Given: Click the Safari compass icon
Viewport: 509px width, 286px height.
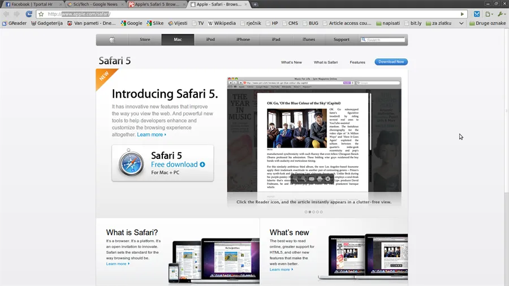Looking at the screenshot, I should (x=131, y=163).
